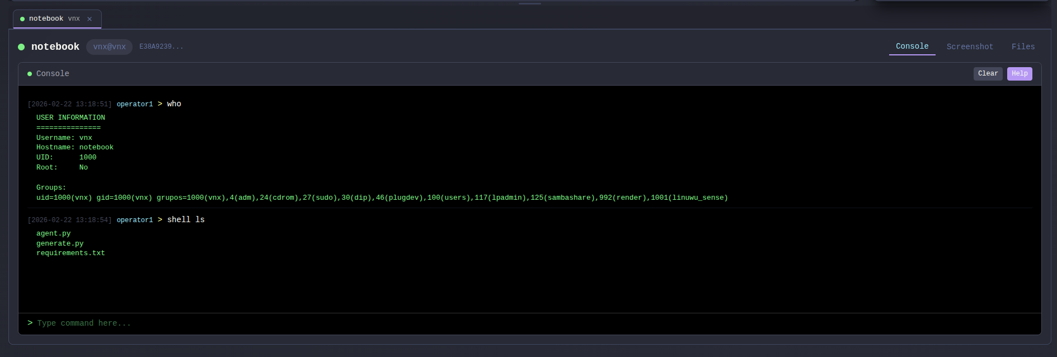Click the vnx@vnx user badge

109,47
